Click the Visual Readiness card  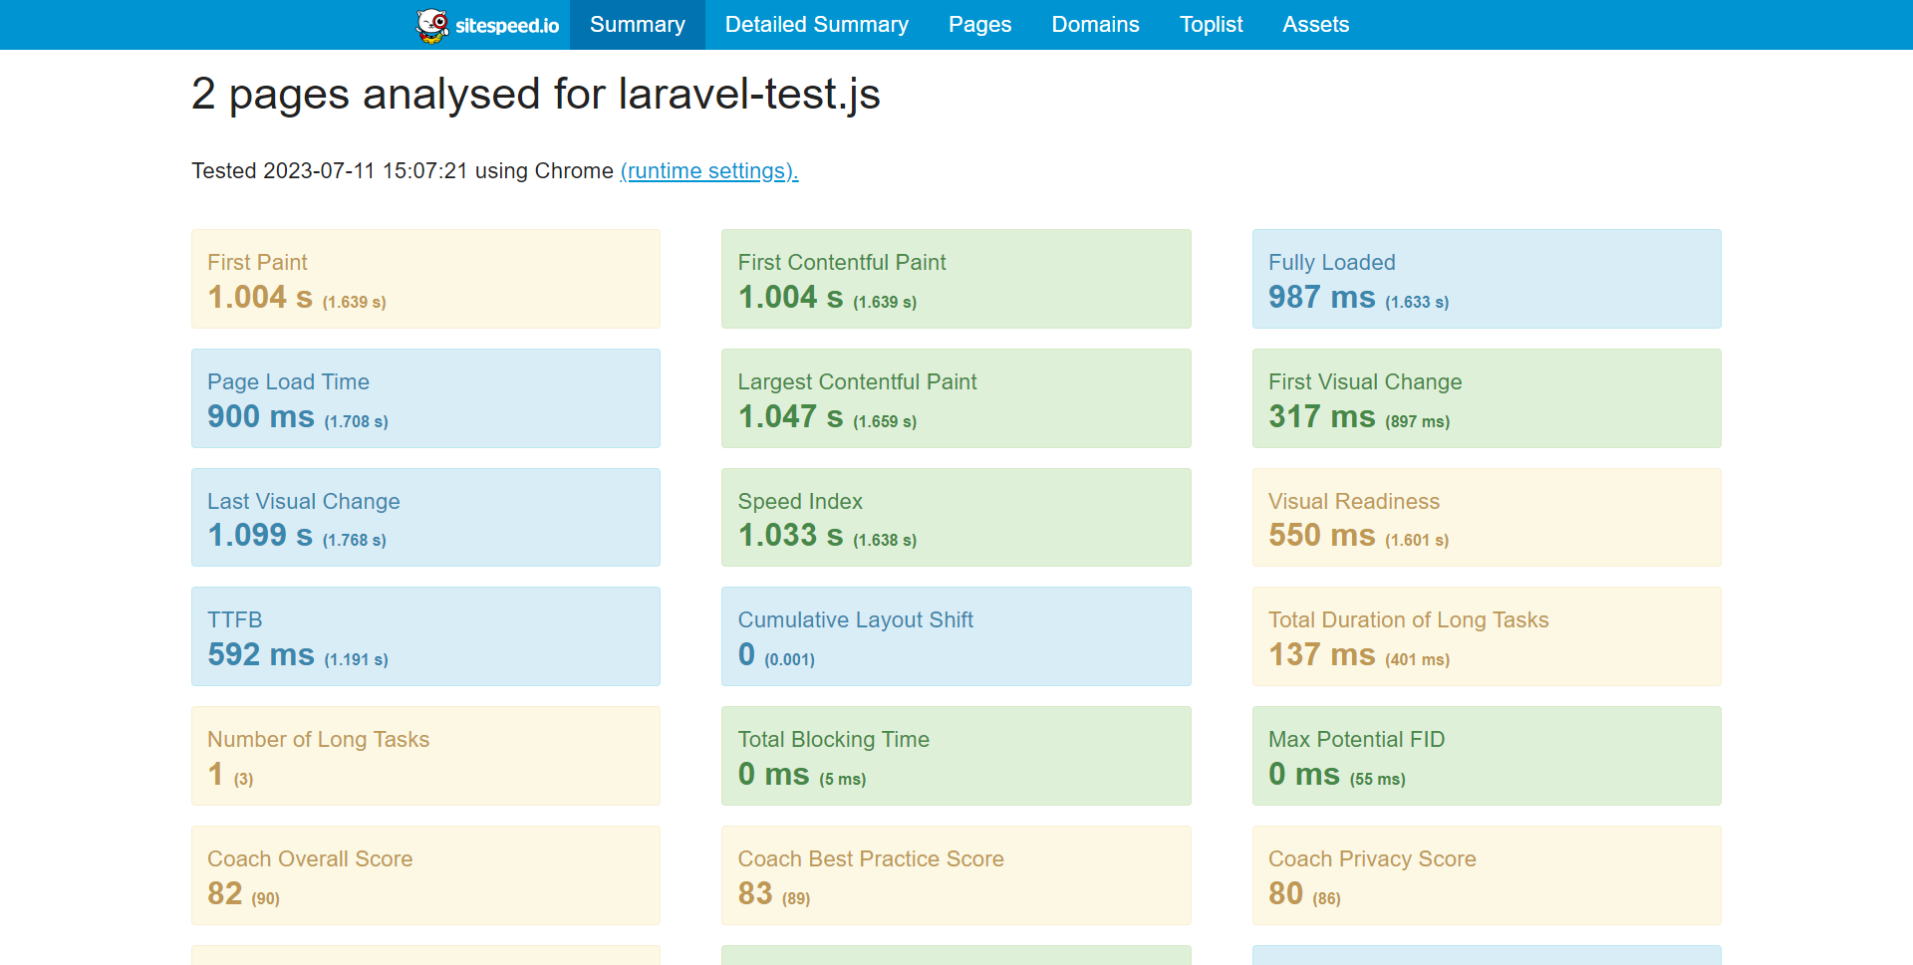(1487, 518)
